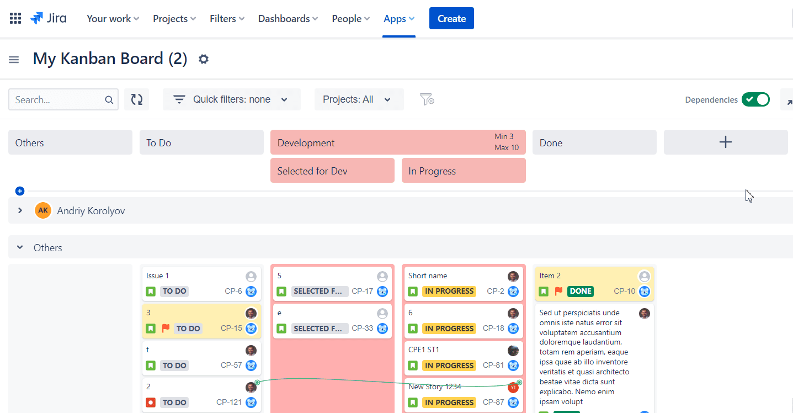Open the Dashboards menu
The image size is (793, 413).
pos(288,18)
